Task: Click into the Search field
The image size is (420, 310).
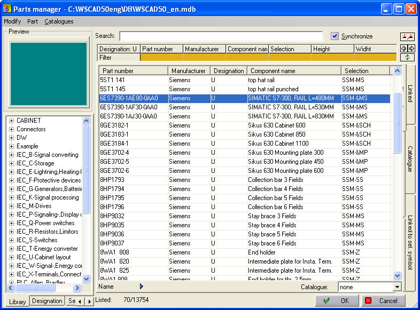Action: 221,36
